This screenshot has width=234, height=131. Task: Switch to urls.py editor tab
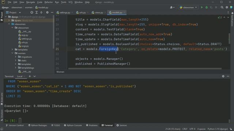pyautogui.click(x=82, y=13)
